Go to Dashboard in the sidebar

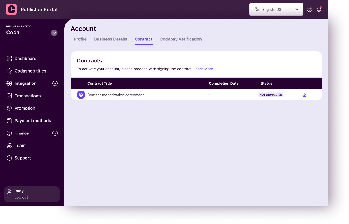click(25, 59)
